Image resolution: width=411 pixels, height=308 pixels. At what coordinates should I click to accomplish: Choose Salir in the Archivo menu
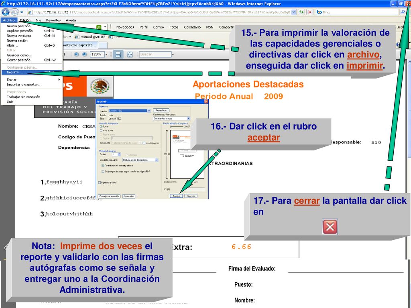click(31, 101)
